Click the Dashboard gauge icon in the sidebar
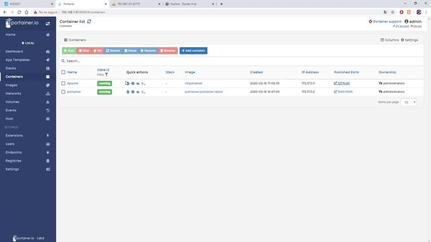 click(x=48, y=52)
